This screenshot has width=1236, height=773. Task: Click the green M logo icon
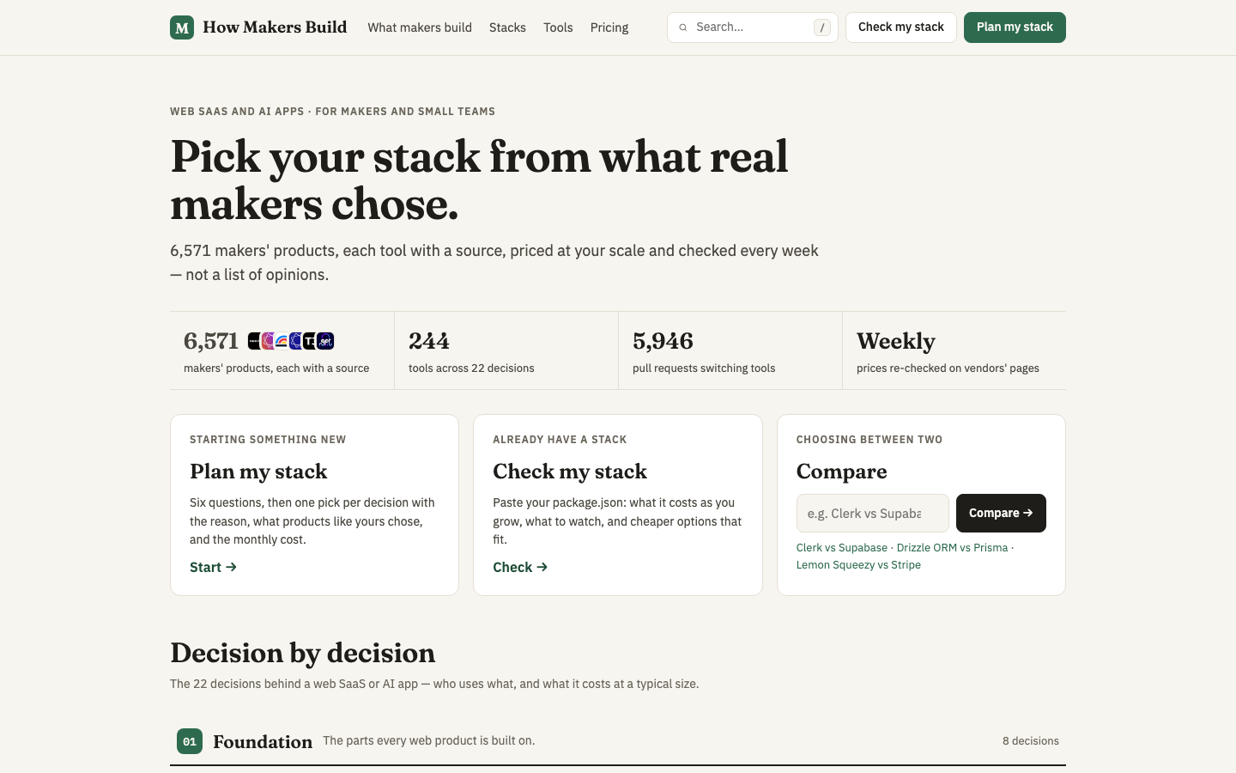[182, 27]
